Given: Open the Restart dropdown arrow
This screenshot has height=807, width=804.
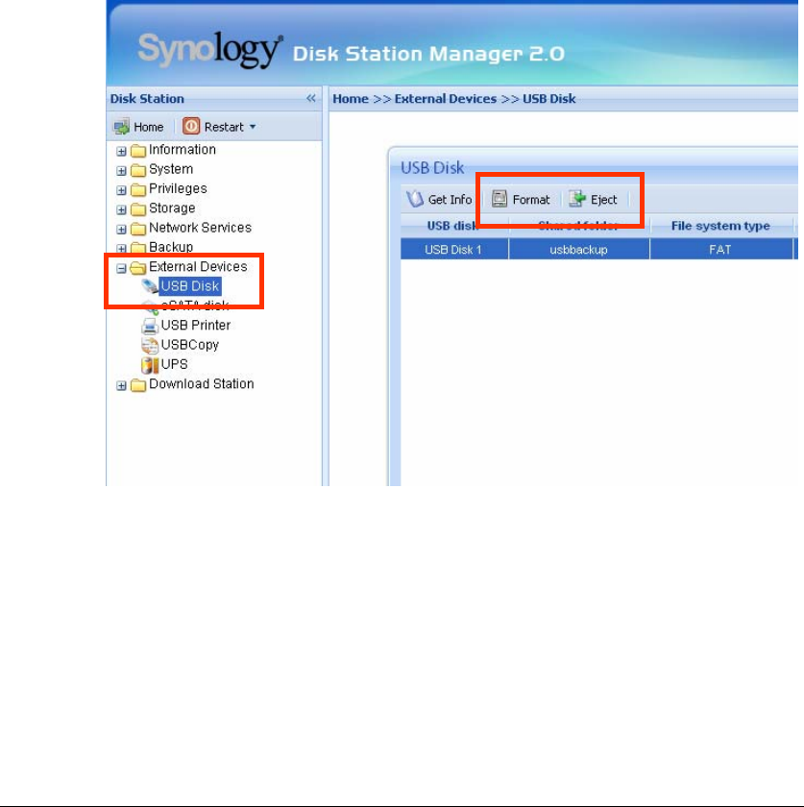Looking at the screenshot, I should [253, 127].
